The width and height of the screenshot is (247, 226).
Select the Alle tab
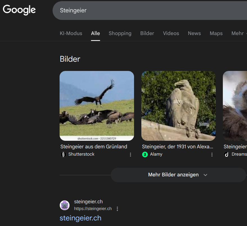[96, 33]
